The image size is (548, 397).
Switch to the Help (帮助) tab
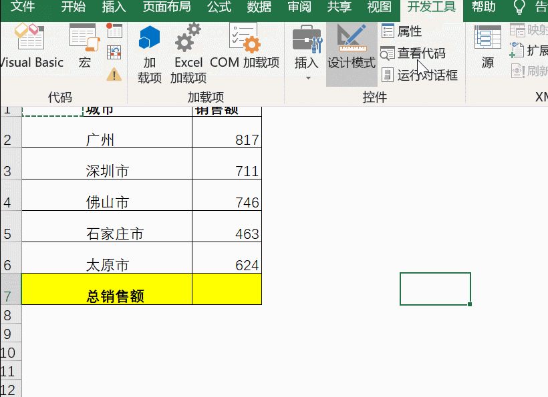[x=484, y=7]
